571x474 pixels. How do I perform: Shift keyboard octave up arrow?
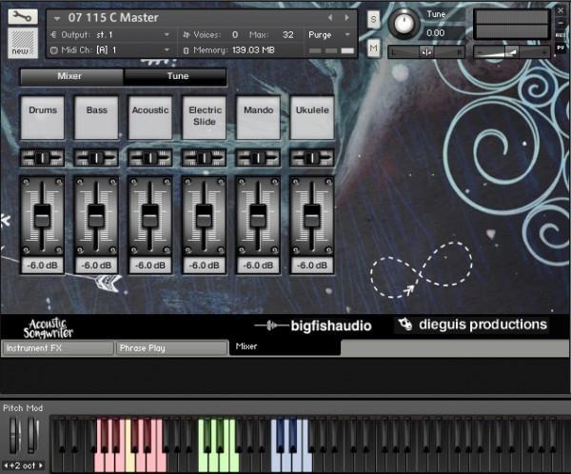[41, 465]
